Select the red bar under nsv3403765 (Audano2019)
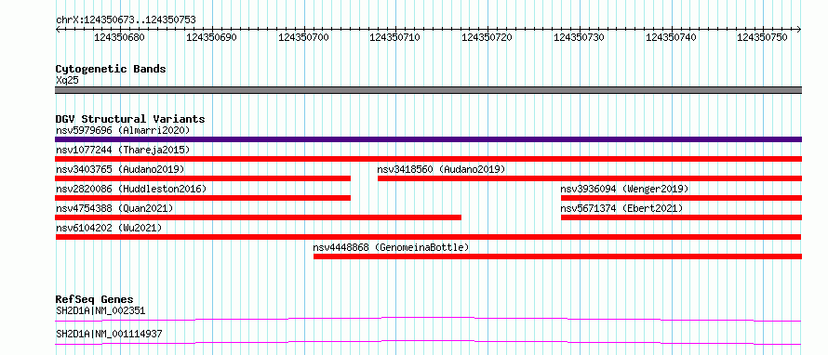 [203, 178]
